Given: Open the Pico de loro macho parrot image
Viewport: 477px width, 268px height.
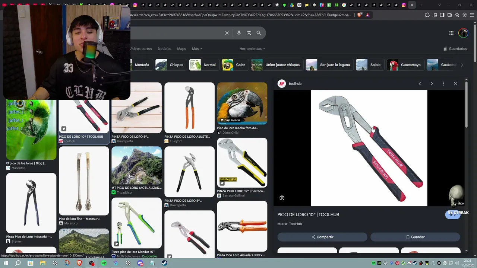Looking at the screenshot, I should coord(242,103).
